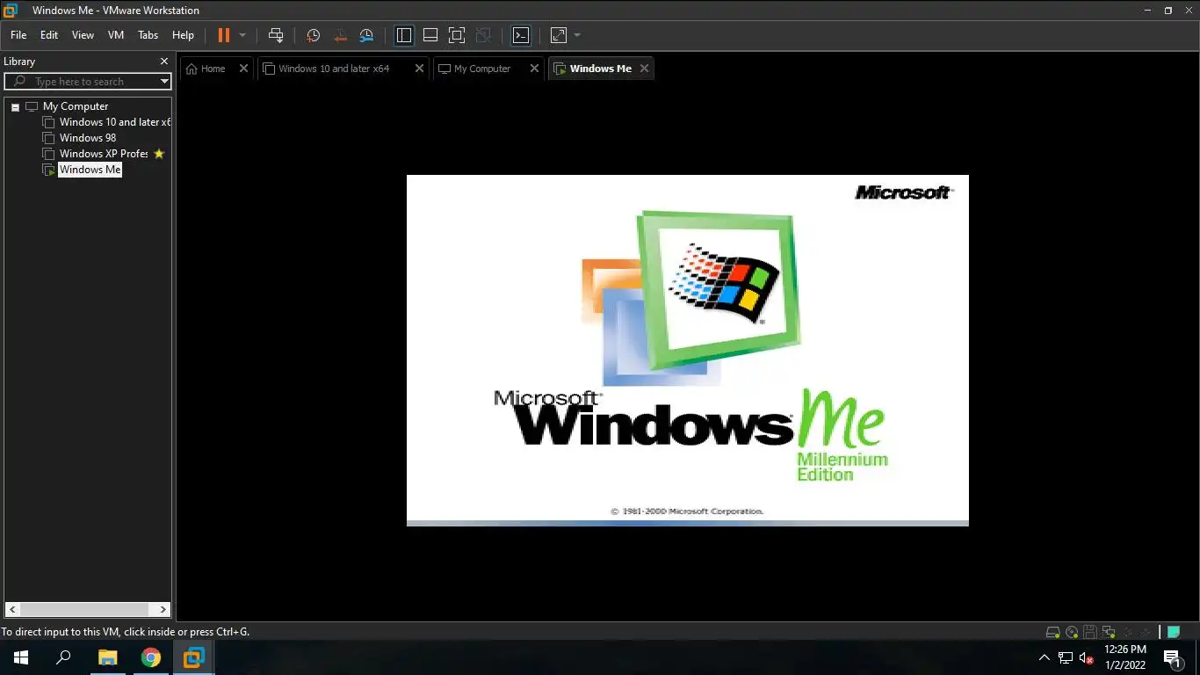Open the stretch guest dropdown arrow
Screen dimensions: 1200x675
point(577,35)
